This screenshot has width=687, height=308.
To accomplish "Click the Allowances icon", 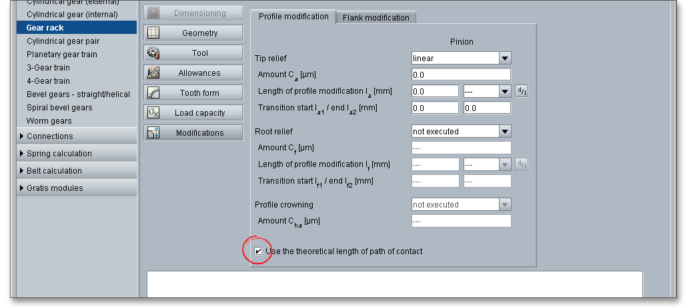I will (153, 73).
